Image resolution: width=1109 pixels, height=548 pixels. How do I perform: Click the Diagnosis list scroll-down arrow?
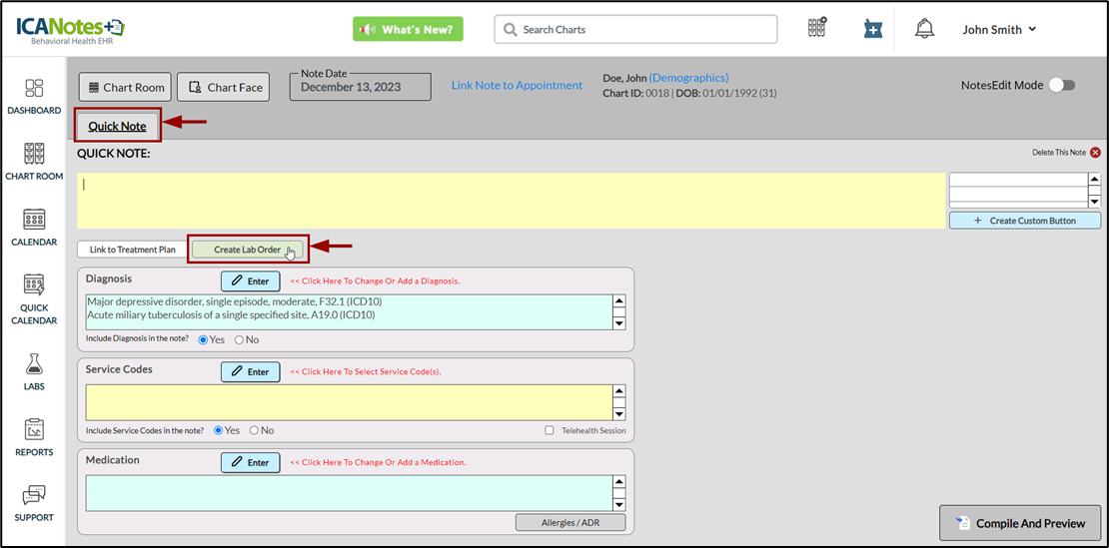618,323
